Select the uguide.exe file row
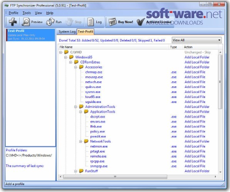The height and width of the screenshot is (192, 230). pyautogui.click(x=138, y=102)
